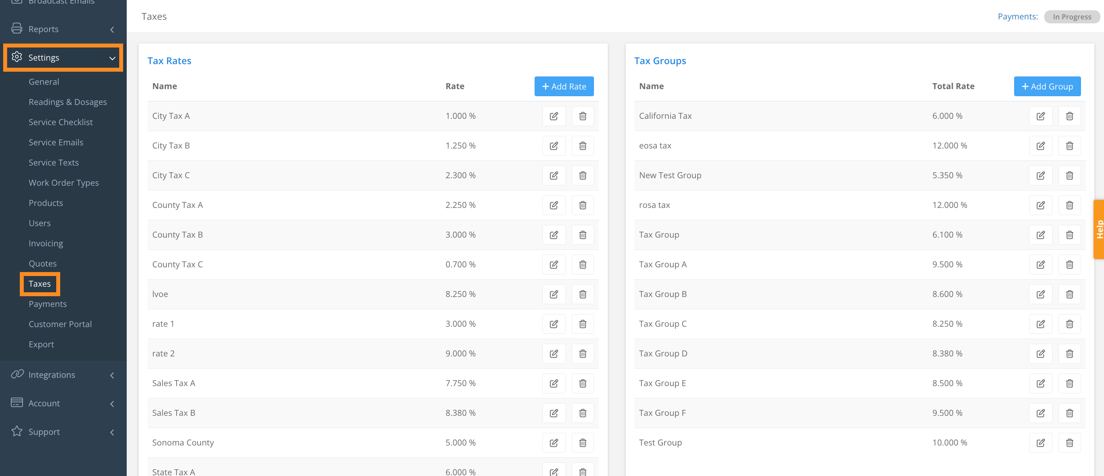The width and height of the screenshot is (1104, 476).
Task: Edit the City Tax A rate
Action: [554, 116]
